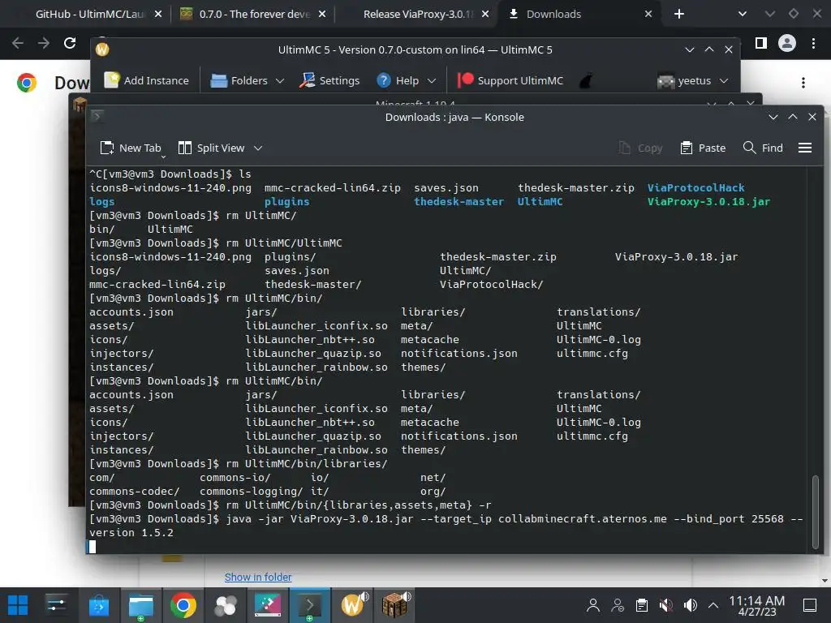The width and height of the screenshot is (831, 623).
Task: Open the Folders dropdown in UltimMC
Action: [247, 80]
